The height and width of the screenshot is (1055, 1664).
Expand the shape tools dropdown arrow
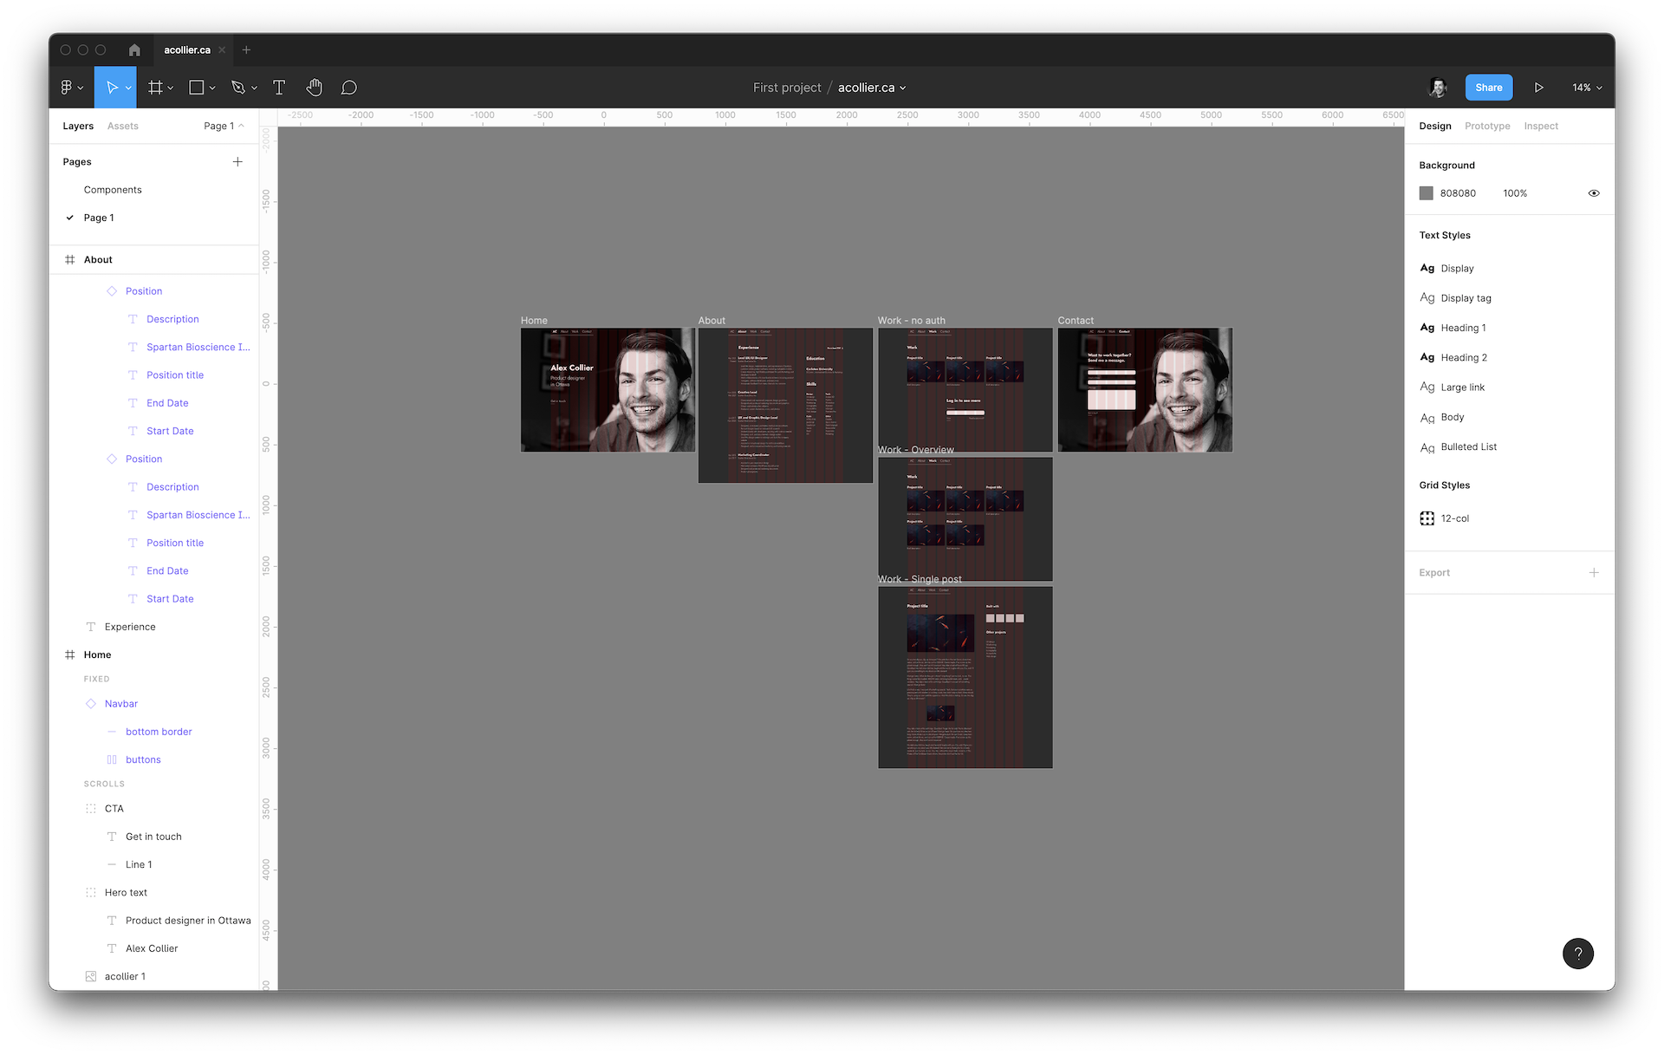click(211, 87)
